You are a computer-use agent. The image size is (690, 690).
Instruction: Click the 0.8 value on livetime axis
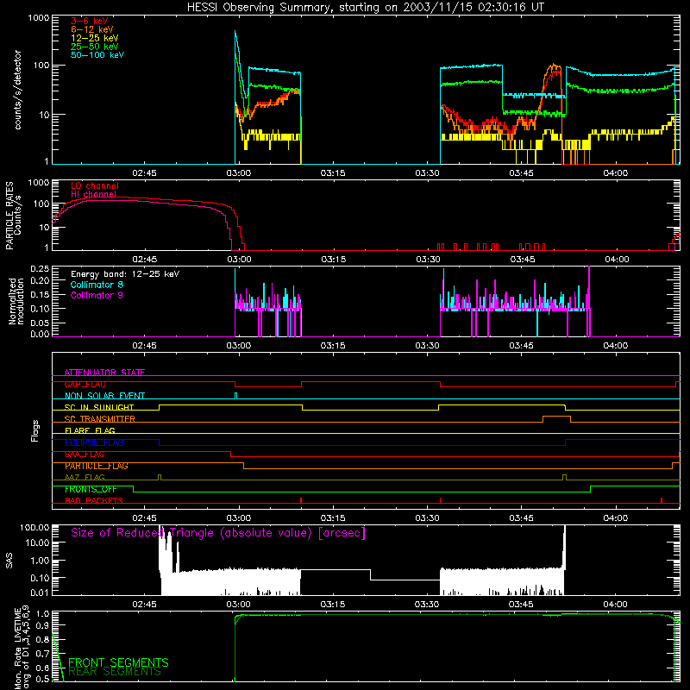[44, 640]
